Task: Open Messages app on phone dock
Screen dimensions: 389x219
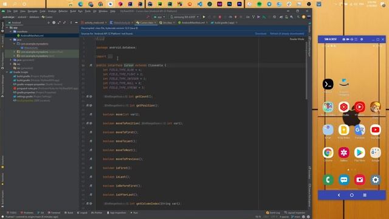Action: click(x=343, y=180)
